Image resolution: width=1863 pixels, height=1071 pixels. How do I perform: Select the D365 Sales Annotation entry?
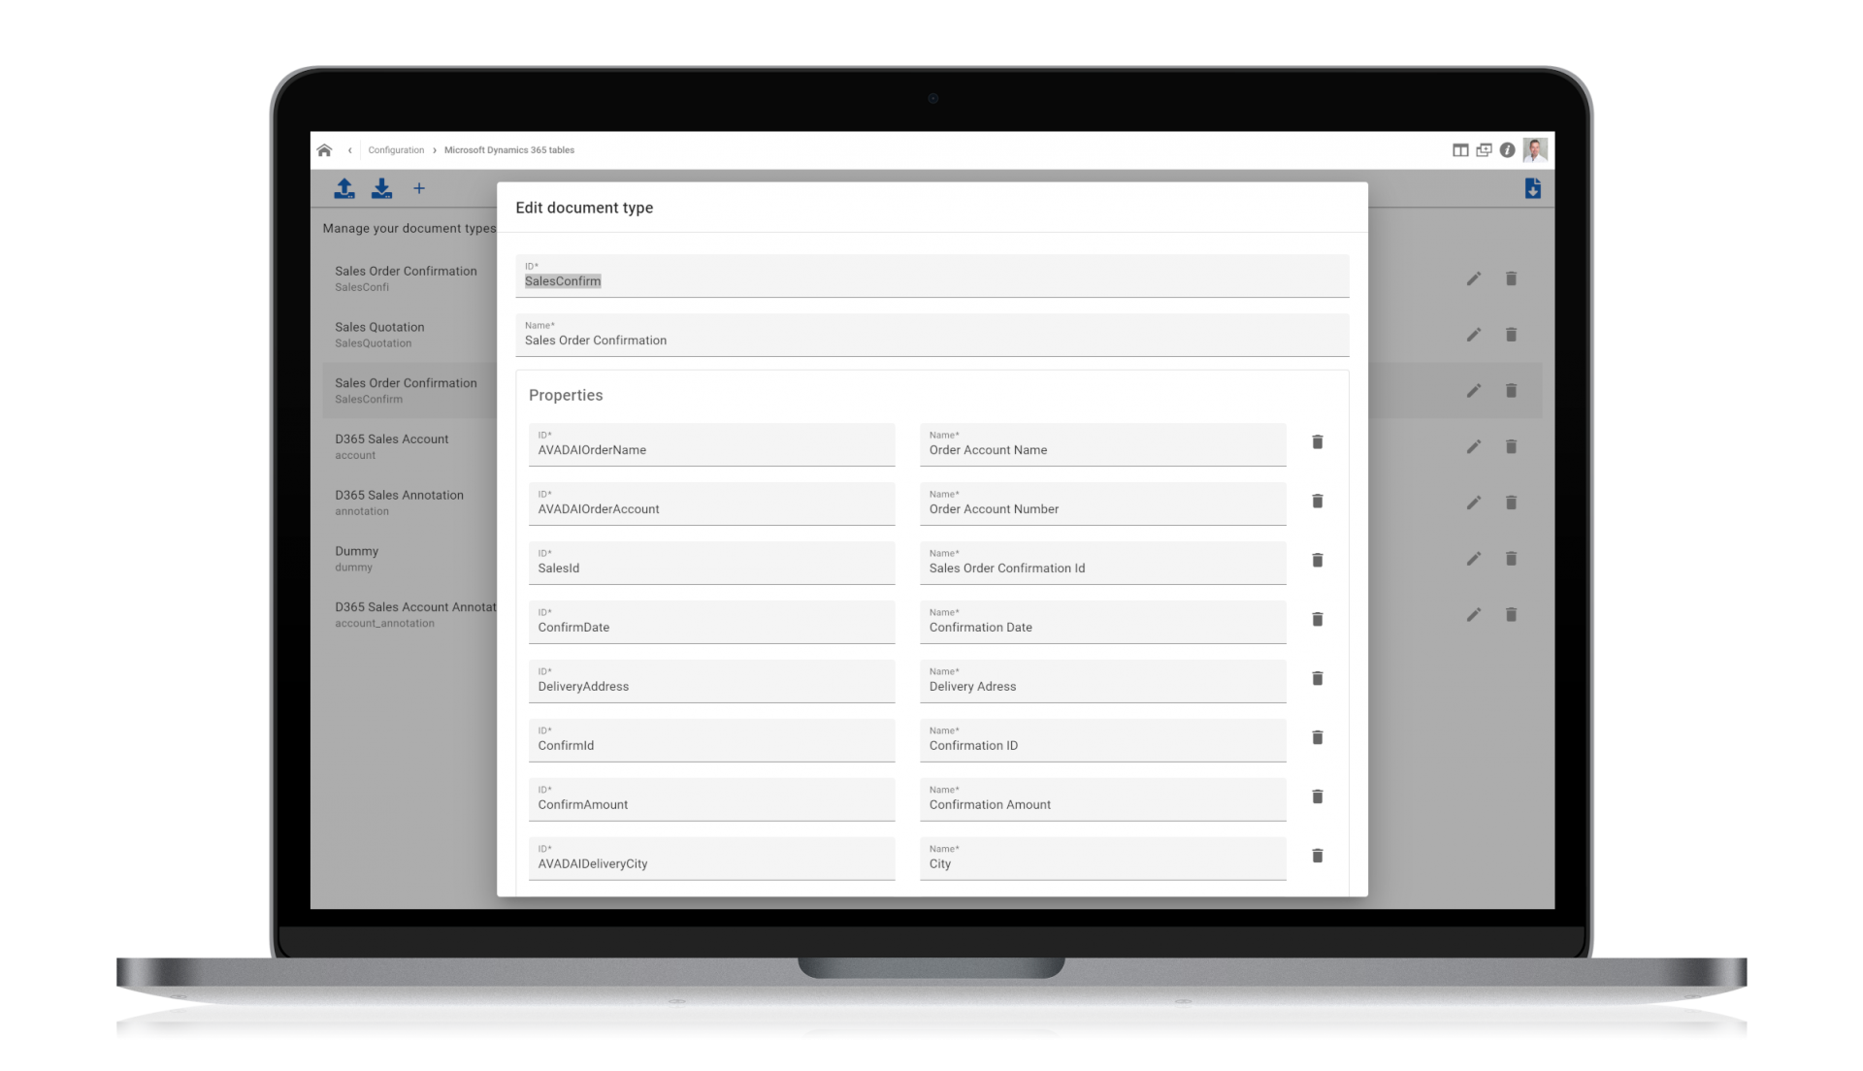coord(399,502)
